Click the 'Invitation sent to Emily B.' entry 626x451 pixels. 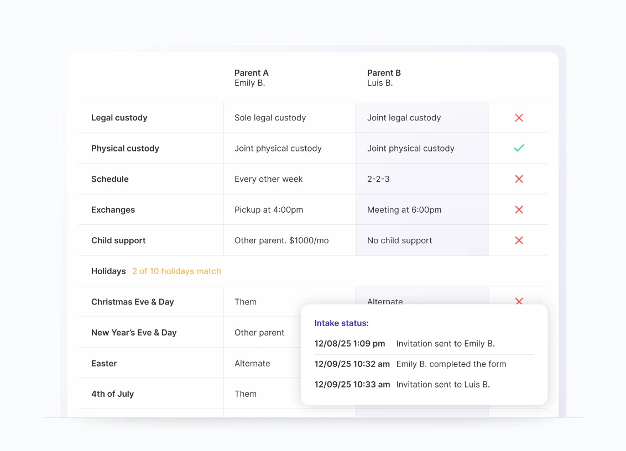pos(444,343)
